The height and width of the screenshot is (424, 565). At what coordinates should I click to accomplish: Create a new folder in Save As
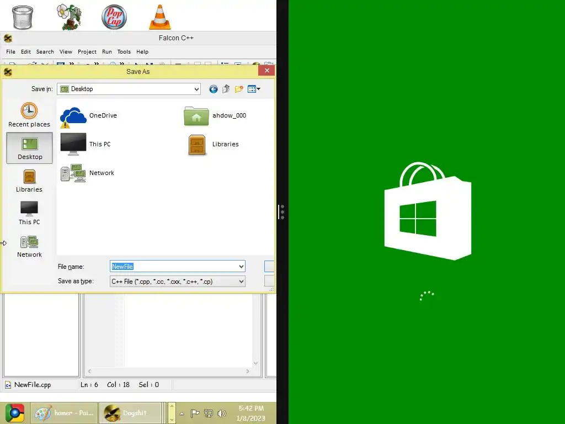[238, 89]
